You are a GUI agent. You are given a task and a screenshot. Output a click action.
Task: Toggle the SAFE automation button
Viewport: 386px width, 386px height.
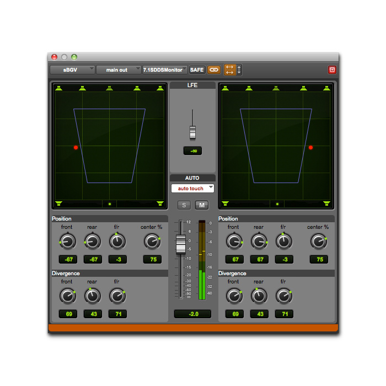coord(197,70)
